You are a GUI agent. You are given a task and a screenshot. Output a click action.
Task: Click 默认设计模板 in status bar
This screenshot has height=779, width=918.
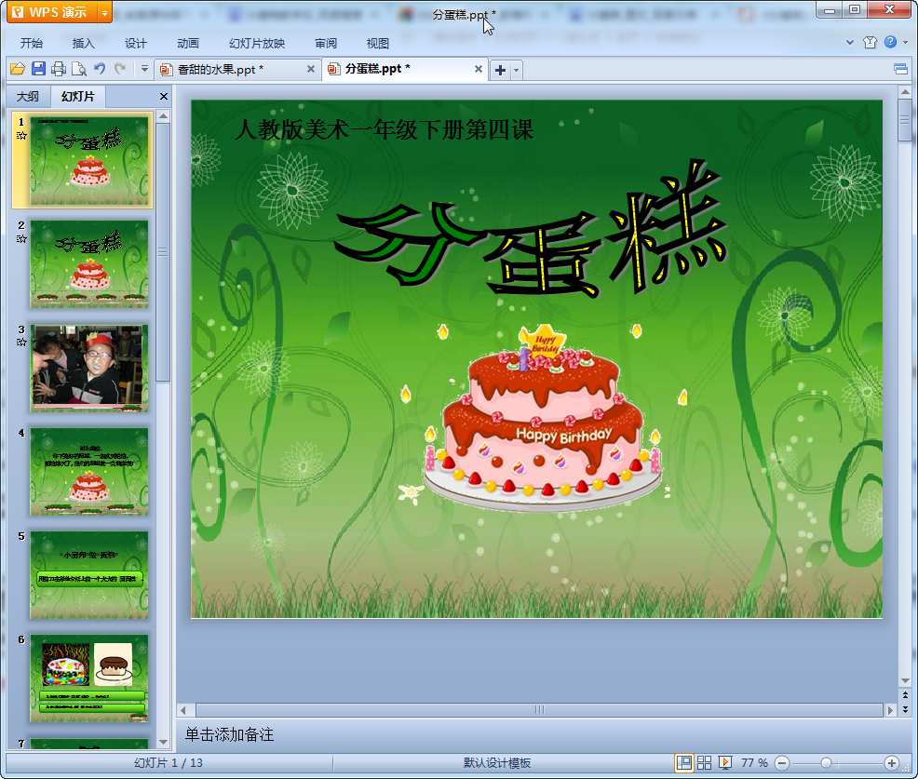click(497, 762)
